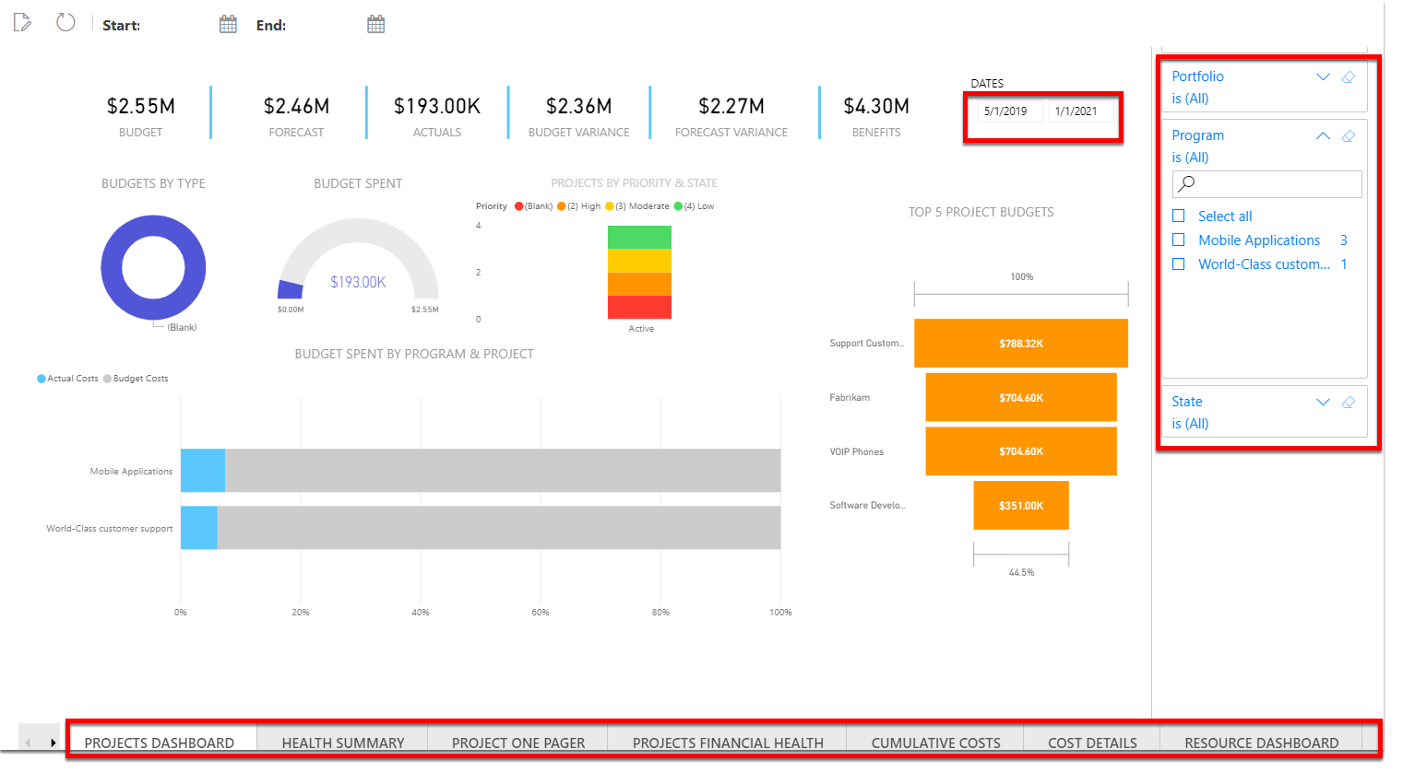Click the $193.00K Actuals card

pyautogui.click(x=437, y=116)
